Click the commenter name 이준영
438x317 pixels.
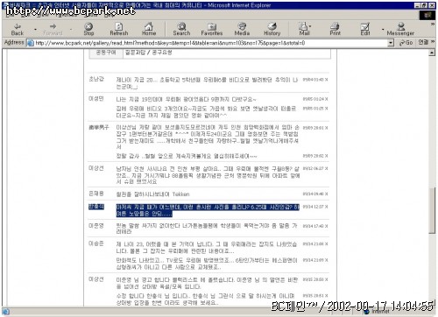(x=96, y=226)
